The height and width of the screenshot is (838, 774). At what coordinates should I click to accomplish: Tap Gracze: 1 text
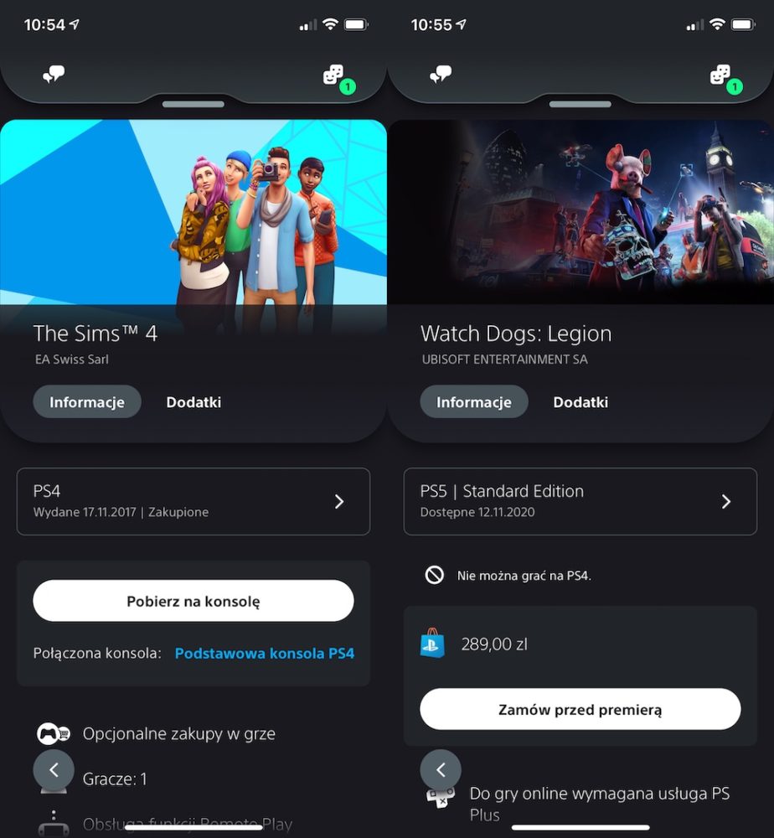(x=114, y=779)
